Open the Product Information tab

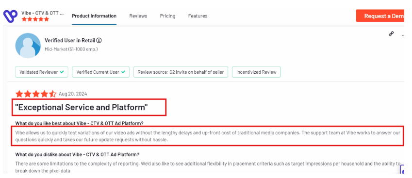pyautogui.click(x=94, y=16)
